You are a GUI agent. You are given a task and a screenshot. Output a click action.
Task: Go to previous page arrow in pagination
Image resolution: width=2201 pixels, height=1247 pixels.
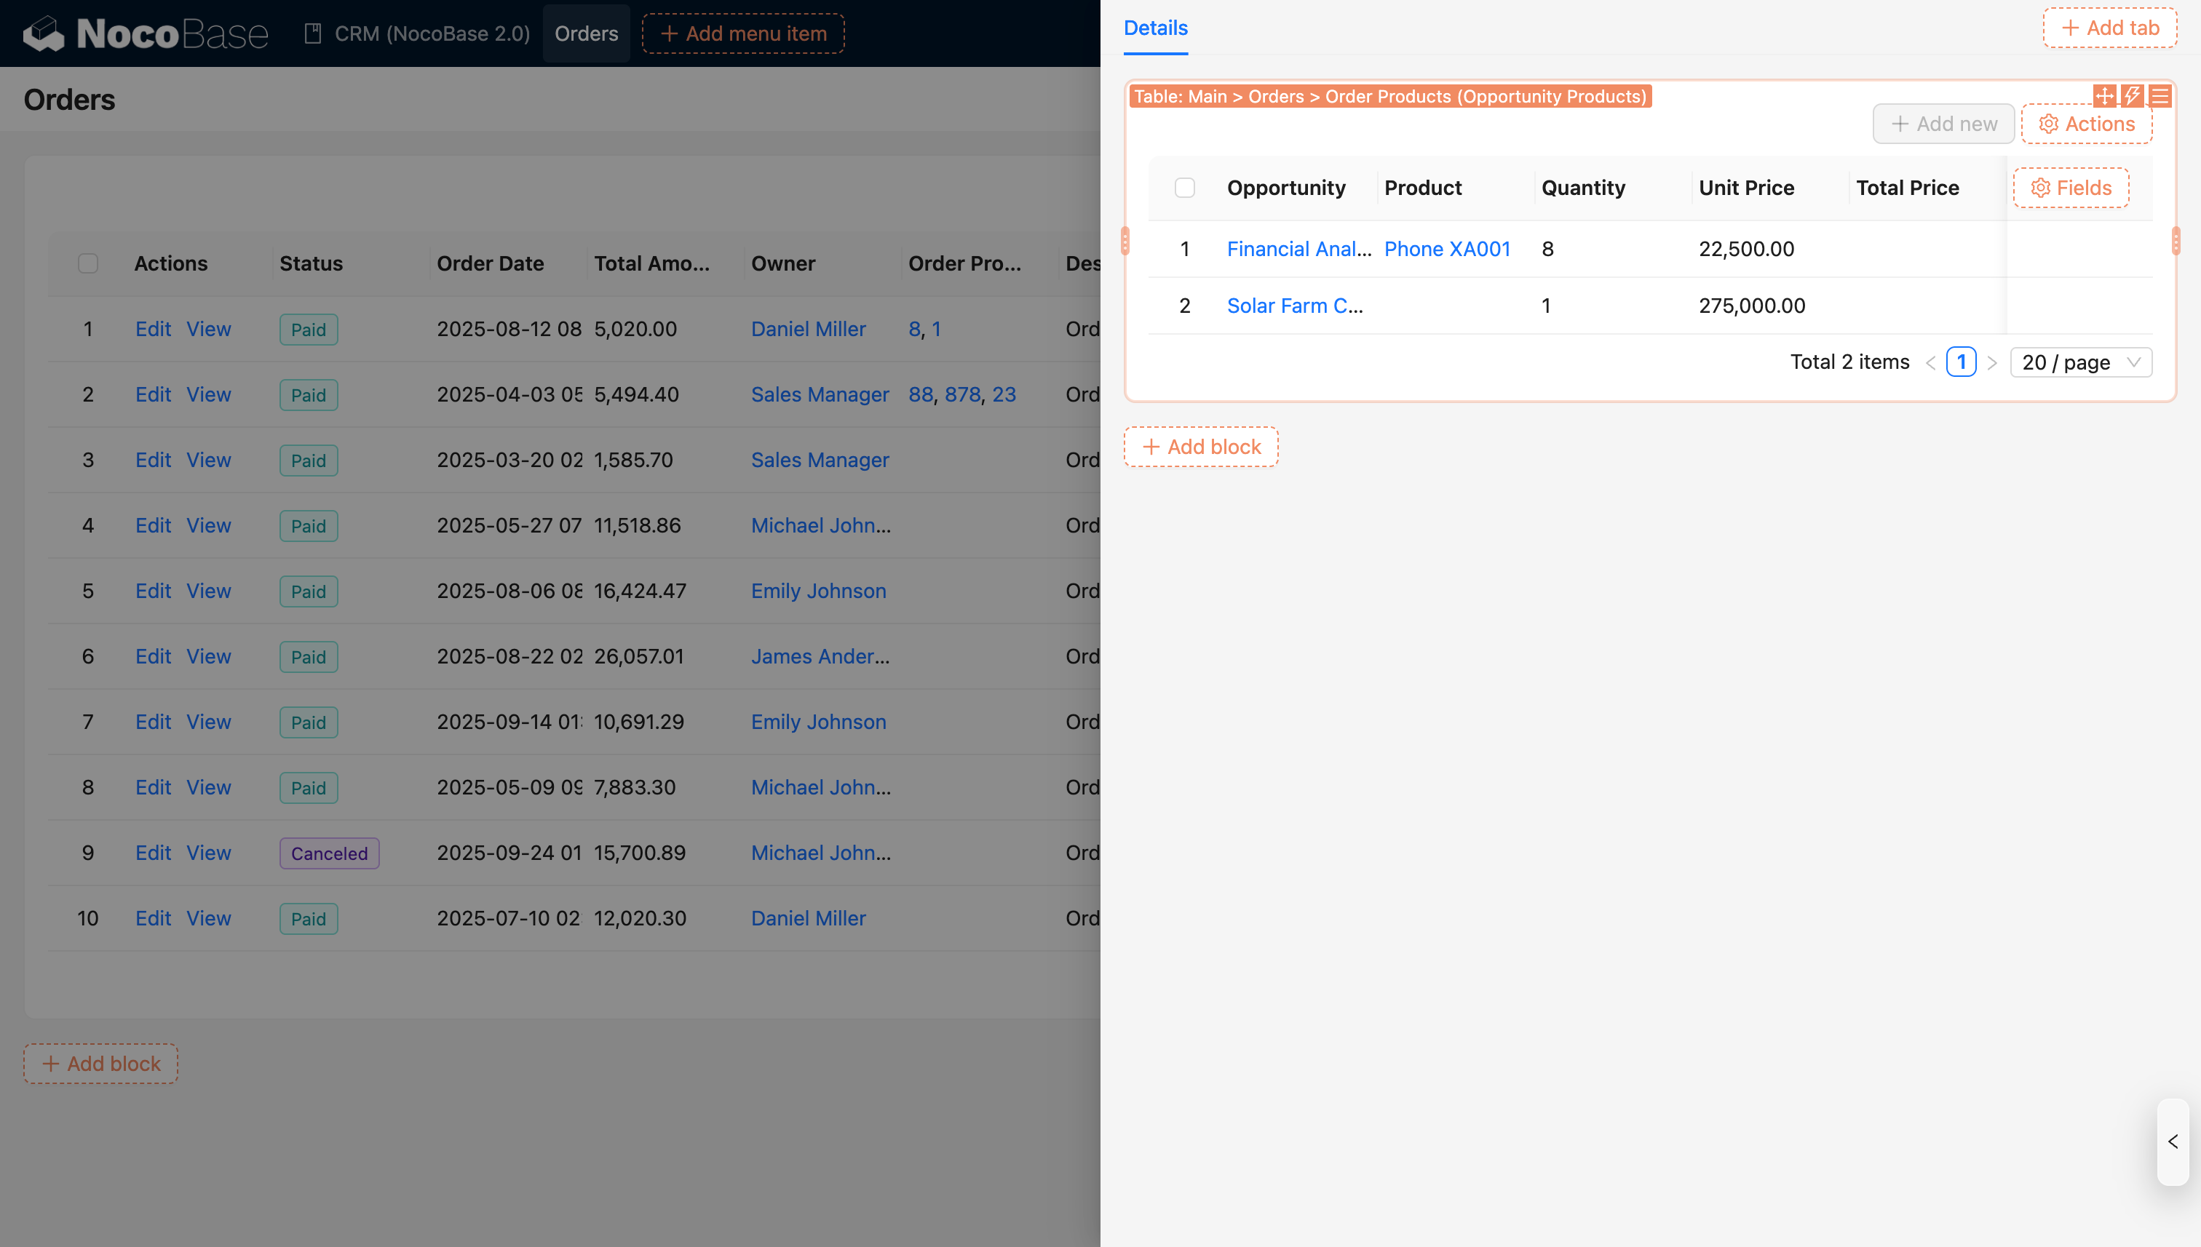1930,362
